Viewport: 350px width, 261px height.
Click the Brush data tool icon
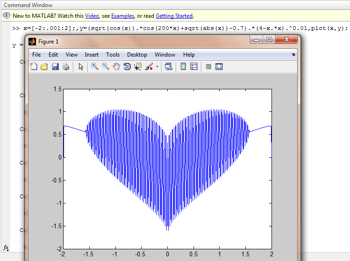[149, 67]
